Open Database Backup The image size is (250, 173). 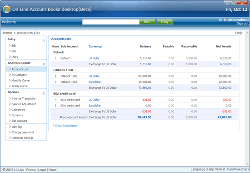[x=22, y=138]
